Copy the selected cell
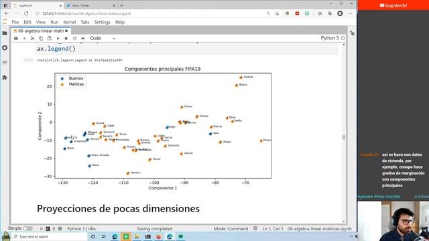This screenshot has height=241, width=429. [x=41, y=39]
